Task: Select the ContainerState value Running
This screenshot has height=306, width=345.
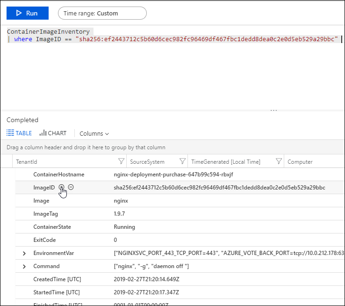Action: [124, 227]
